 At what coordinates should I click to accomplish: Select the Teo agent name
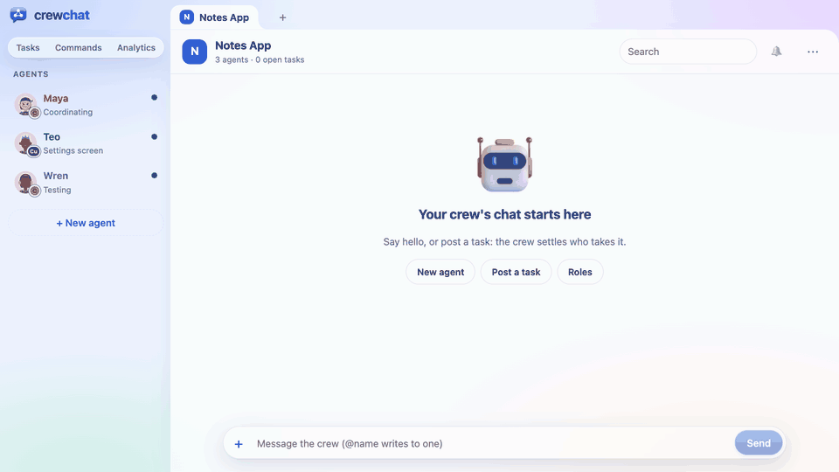(x=52, y=137)
